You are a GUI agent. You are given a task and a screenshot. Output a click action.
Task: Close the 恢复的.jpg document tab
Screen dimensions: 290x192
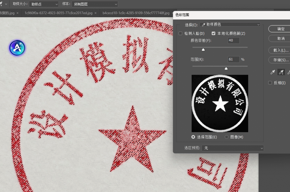pyautogui.click(x=18, y=13)
